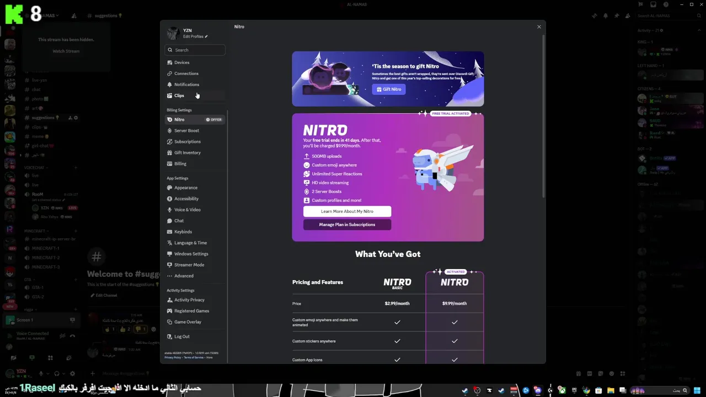Open Microsoft Store from the taskbar
Screen dimensions: 706x397
click(x=598, y=390)
